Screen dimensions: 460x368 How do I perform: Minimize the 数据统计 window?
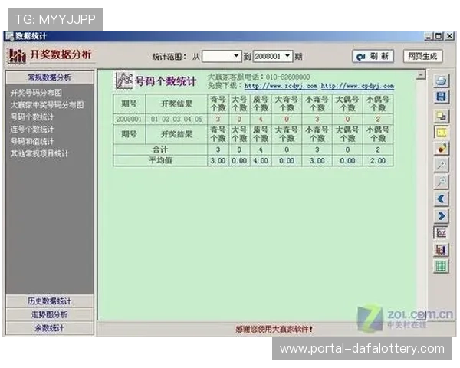[x=429, y=36]
